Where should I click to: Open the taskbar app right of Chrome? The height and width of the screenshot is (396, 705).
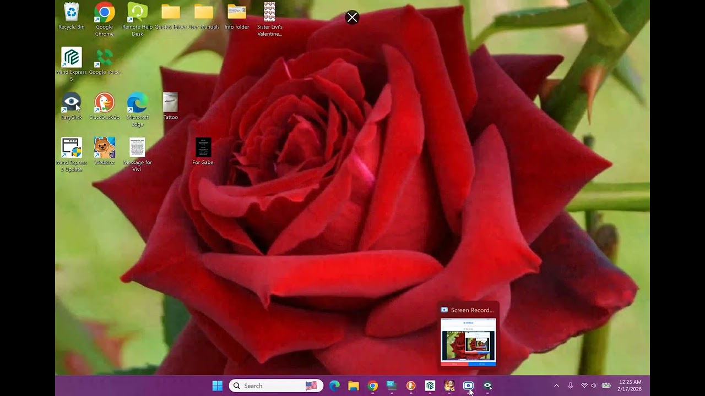click(x=392, y=386)
